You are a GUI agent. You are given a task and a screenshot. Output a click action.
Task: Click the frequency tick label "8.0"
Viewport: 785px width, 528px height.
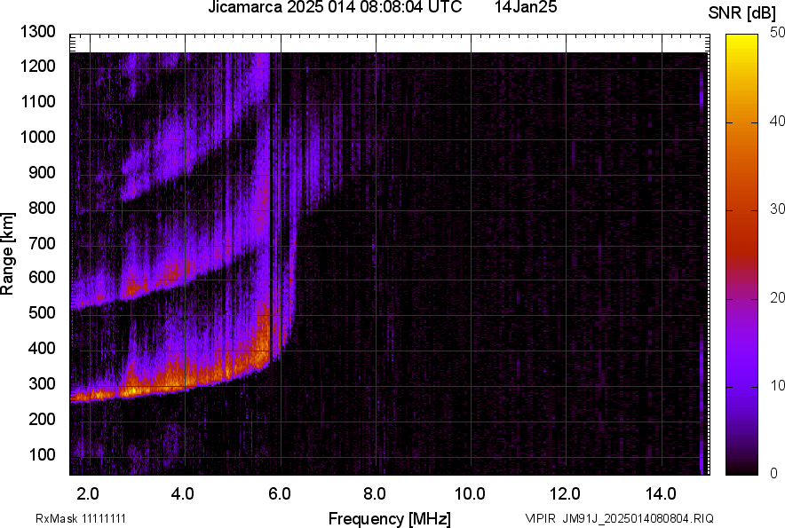coord(375,494)
